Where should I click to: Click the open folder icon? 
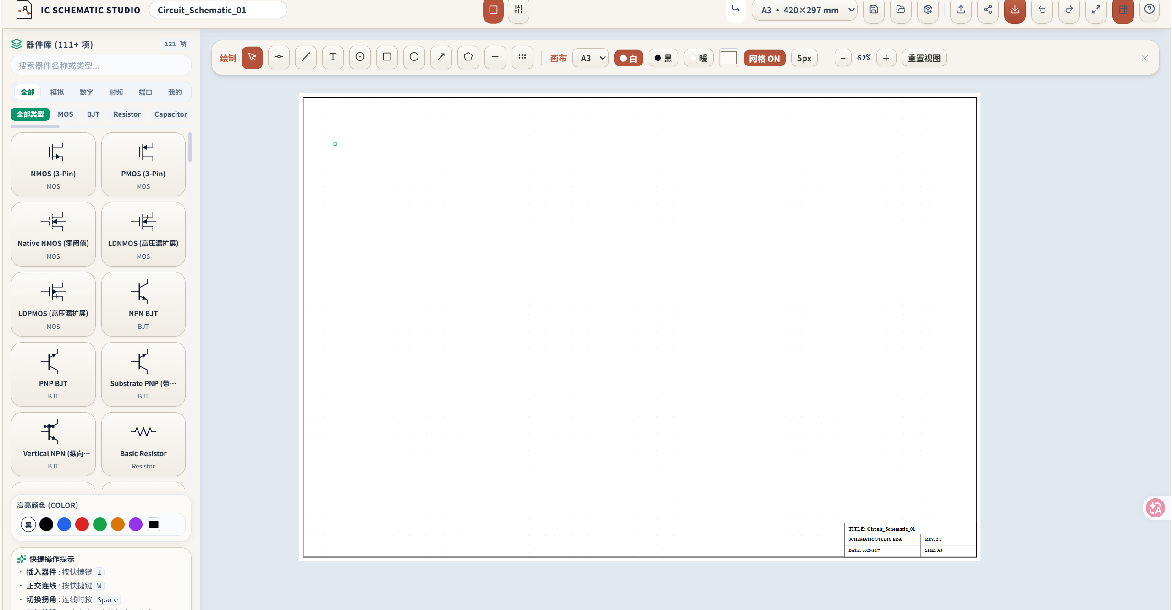pyautogui.click(x=901, y=10)
